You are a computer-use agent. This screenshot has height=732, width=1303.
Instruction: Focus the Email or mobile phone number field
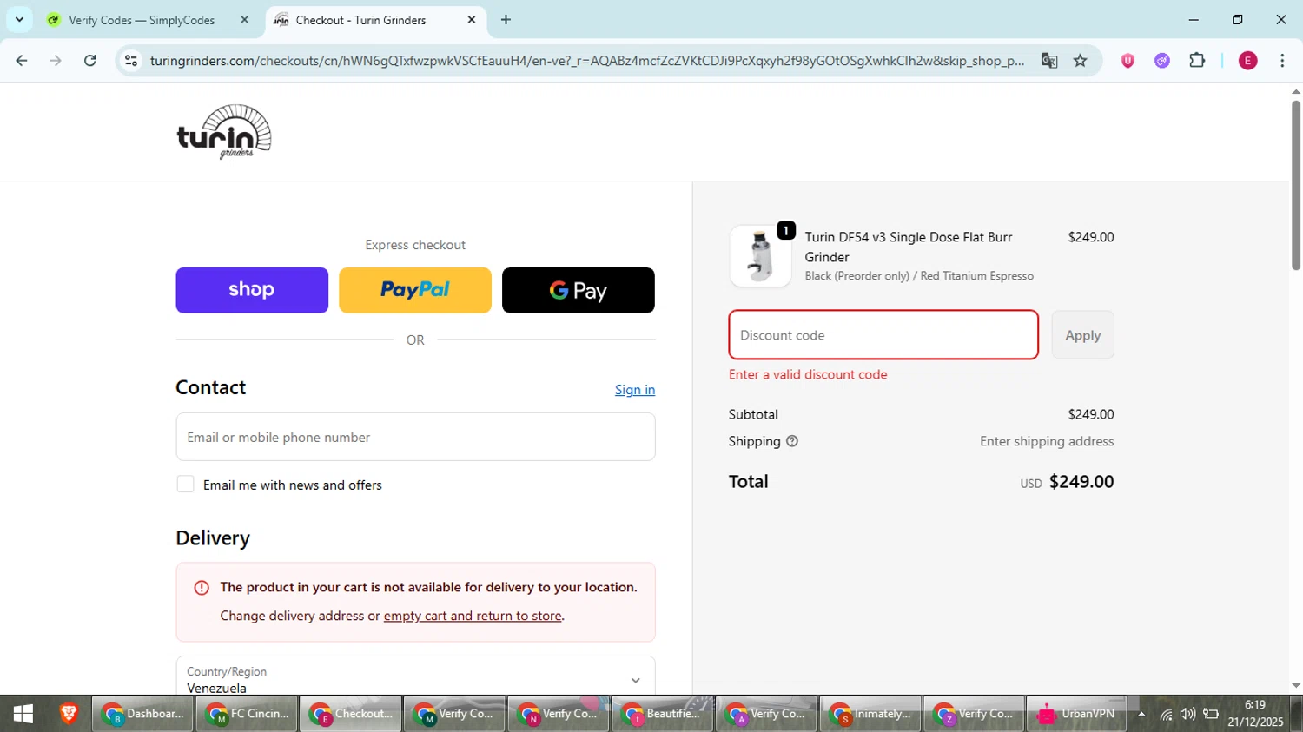click(415, 437)
